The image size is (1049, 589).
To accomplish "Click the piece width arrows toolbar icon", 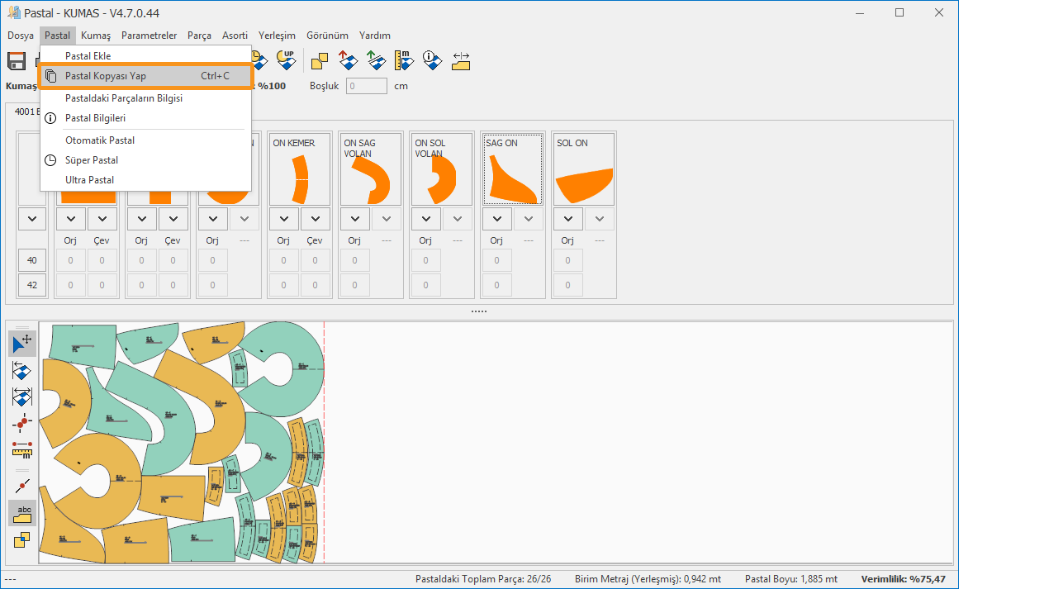I will (x=461, y=60).
